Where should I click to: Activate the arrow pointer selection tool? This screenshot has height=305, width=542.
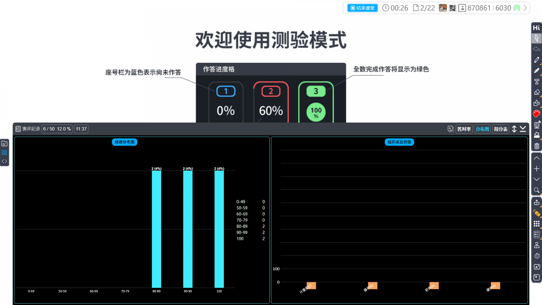[x=537, y=38]
